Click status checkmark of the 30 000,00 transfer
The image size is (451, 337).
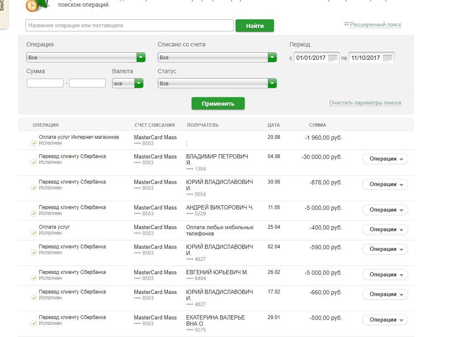pos(34,163)
